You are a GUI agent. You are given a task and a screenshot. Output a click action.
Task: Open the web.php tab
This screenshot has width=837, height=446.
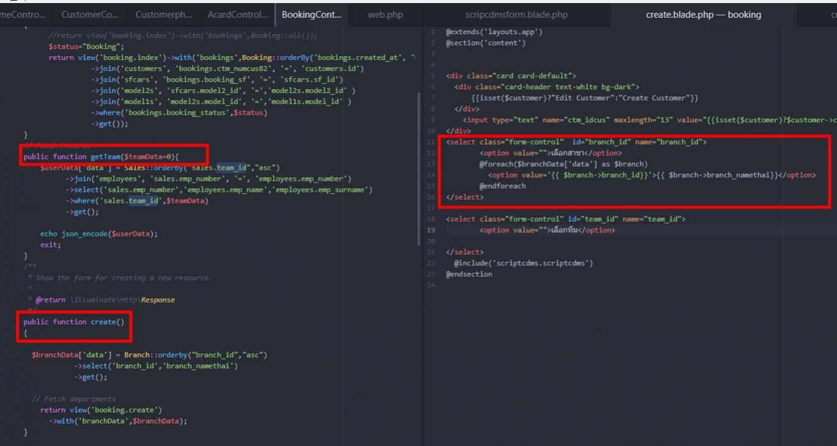point(385,15)
